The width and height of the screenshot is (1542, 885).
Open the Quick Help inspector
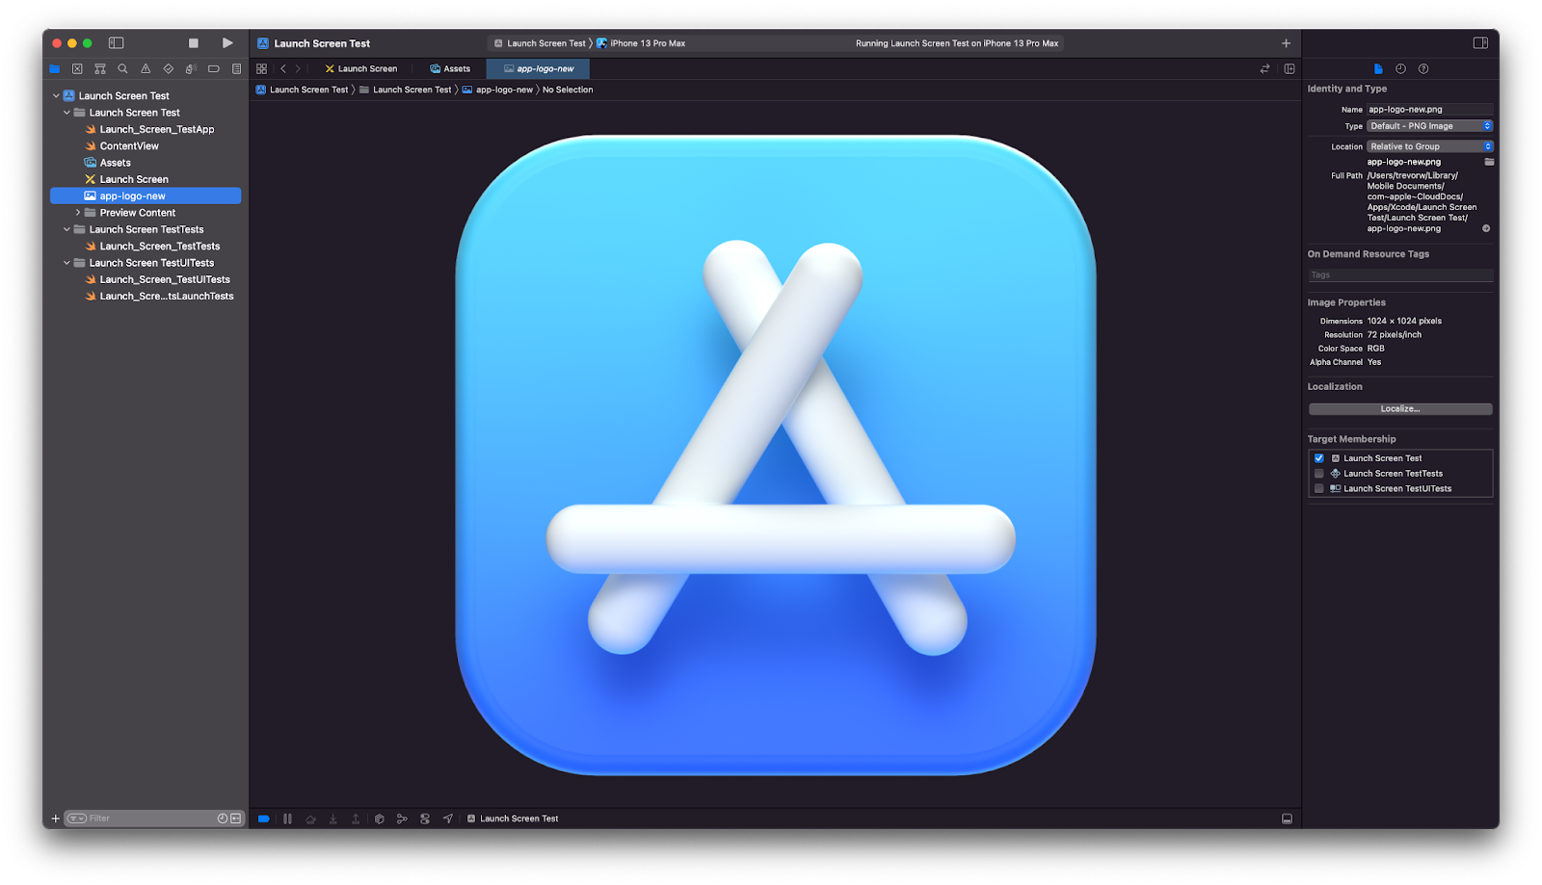pos(1423,69)
